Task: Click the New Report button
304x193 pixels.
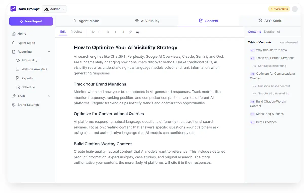Action: (31, 21)
